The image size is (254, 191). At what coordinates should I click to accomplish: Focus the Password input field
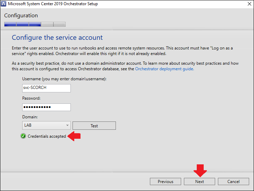[x=46, y=107]
